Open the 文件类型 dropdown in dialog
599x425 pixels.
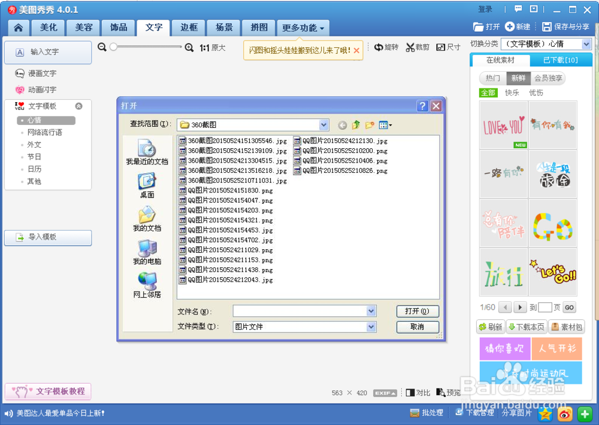tap(370, 327)
